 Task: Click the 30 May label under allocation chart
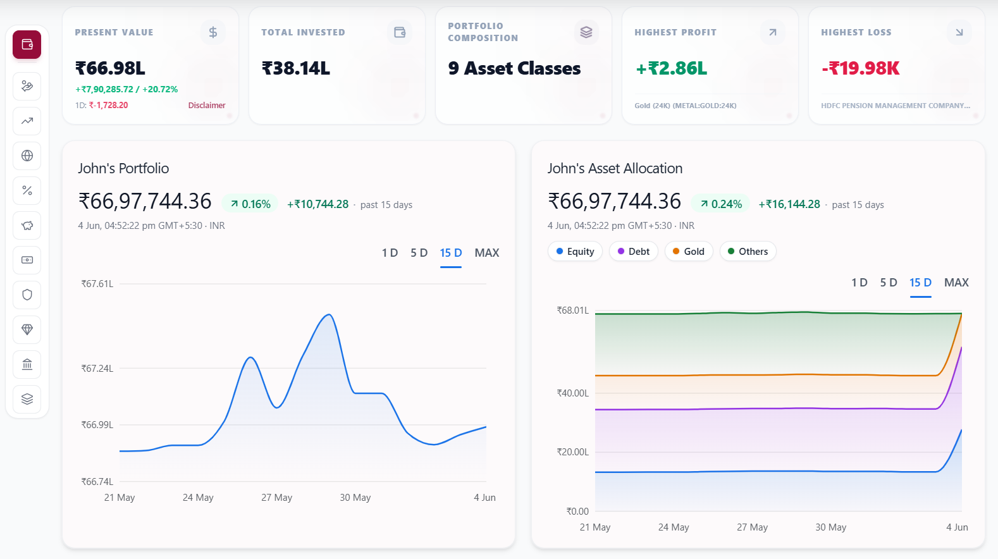click(830, 527)
